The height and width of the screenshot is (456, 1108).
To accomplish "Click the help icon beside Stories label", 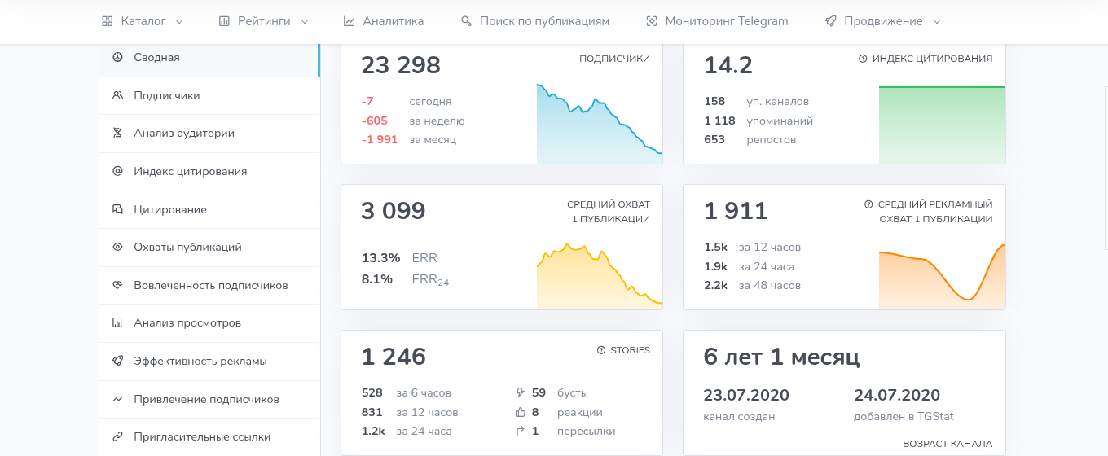I will pyautogui.click(x=601, y=350).
